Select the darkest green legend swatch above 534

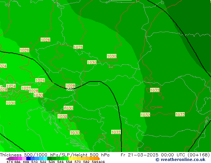pyautogui.click(x=49, y=158)
